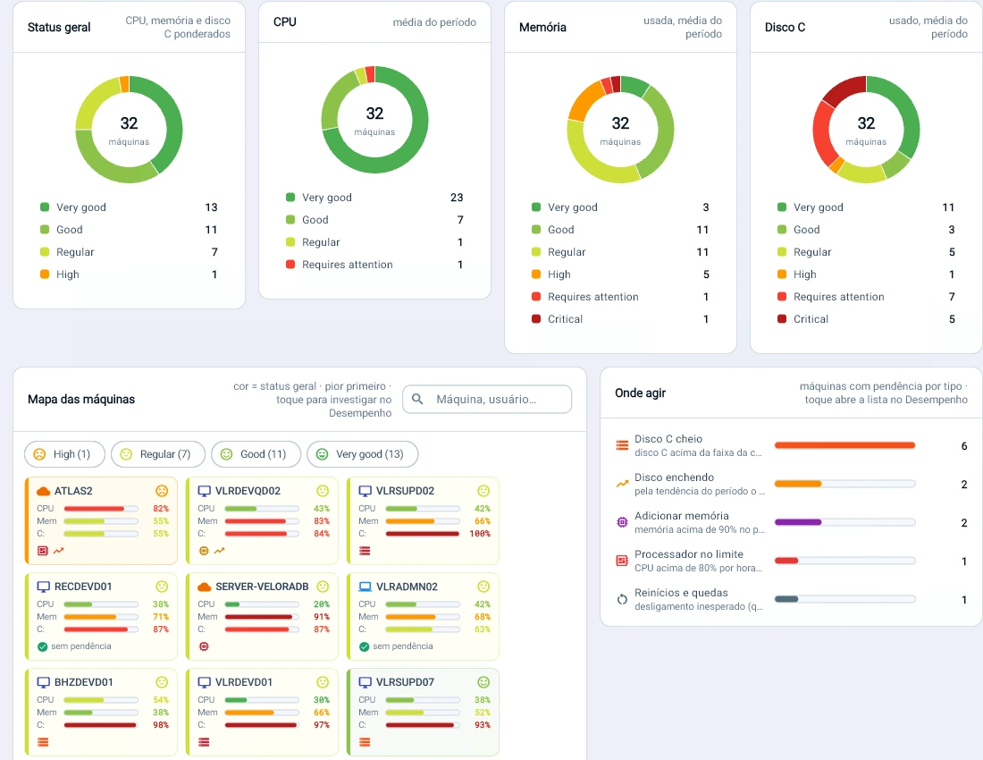The image size is (983, 760).
Task: Toggle the Good (11) filter chip
Action: (256, 454)
